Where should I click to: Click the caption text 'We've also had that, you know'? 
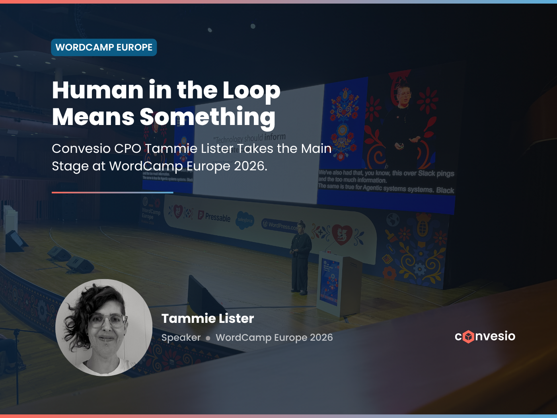[354, 173]
